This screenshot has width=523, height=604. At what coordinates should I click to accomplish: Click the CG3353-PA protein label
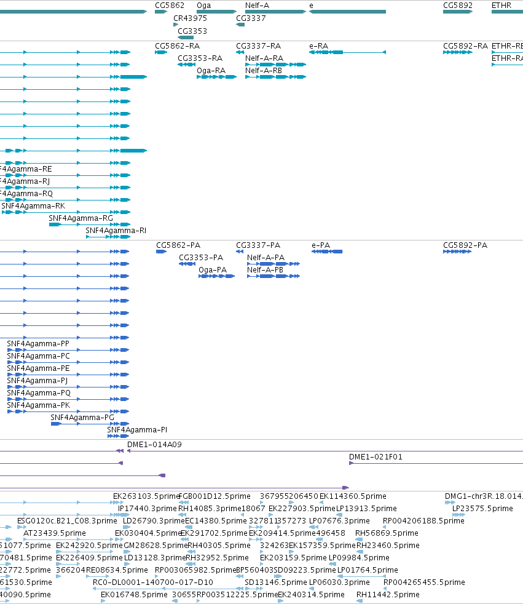click(x=201, y=257)
